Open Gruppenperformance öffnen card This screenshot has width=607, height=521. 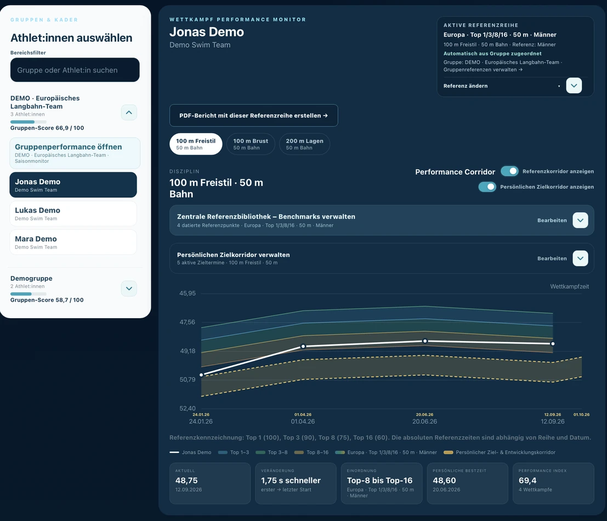[75, 153]
